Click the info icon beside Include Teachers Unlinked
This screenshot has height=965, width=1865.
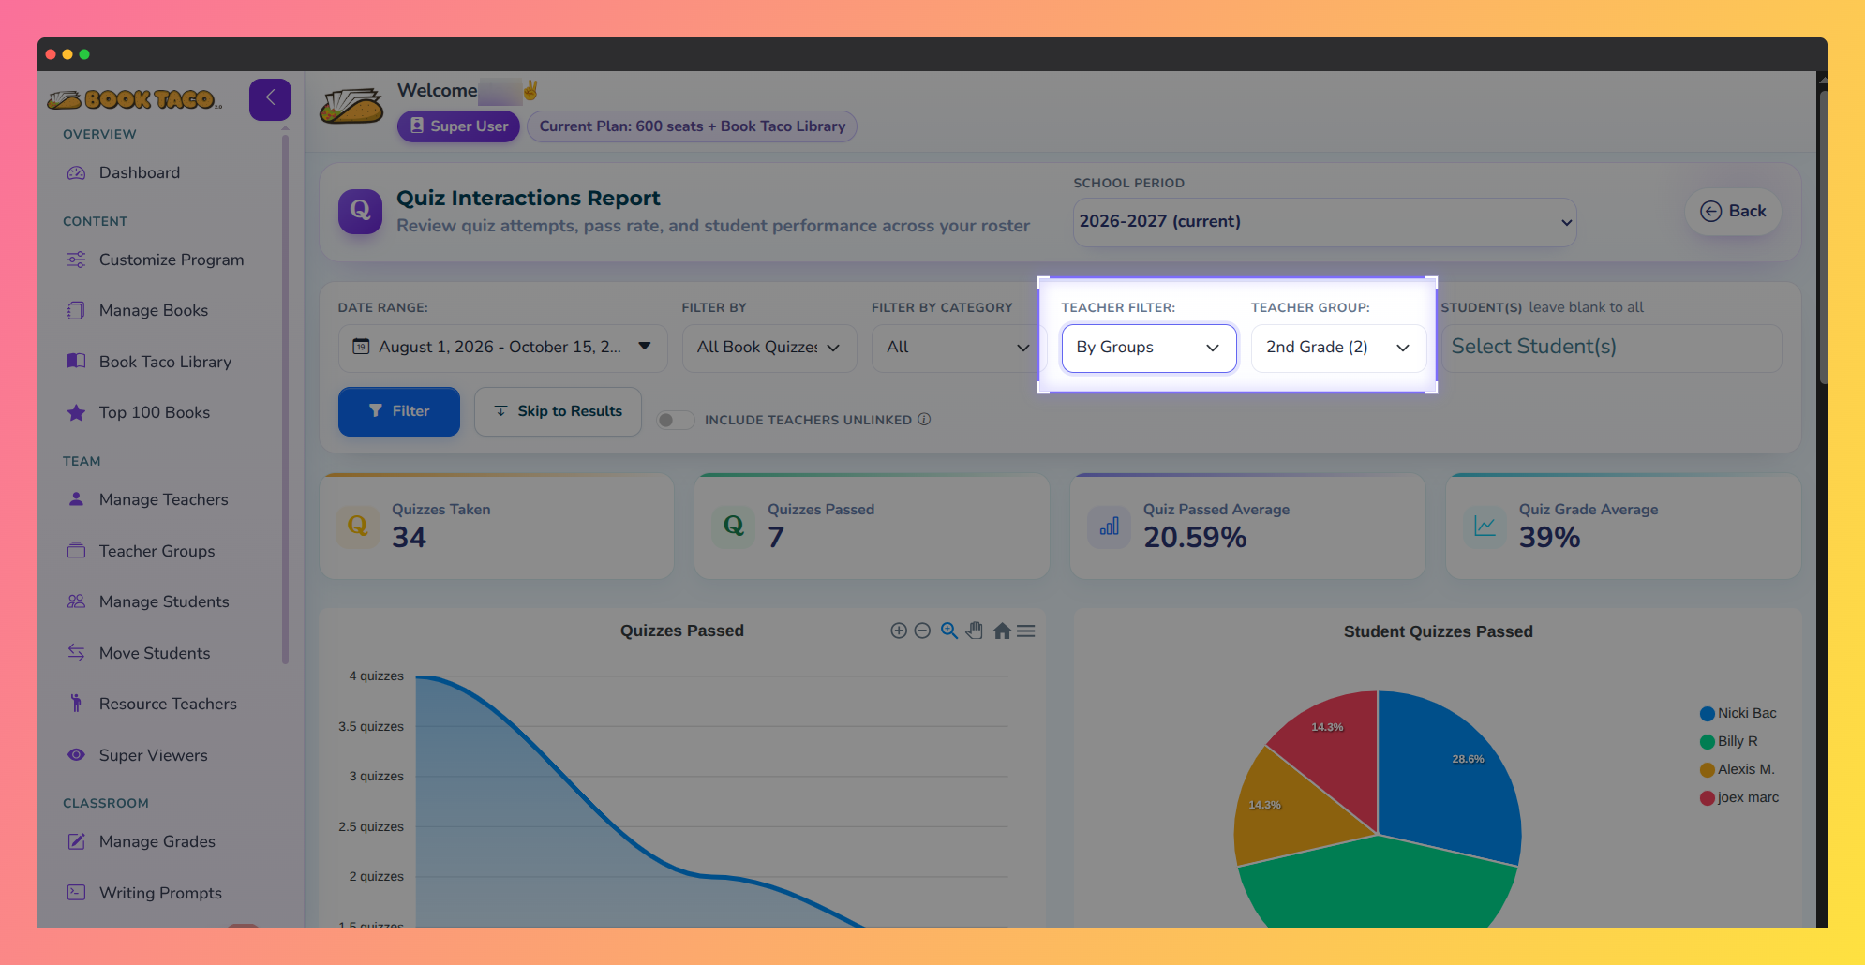tap(924, 419)
